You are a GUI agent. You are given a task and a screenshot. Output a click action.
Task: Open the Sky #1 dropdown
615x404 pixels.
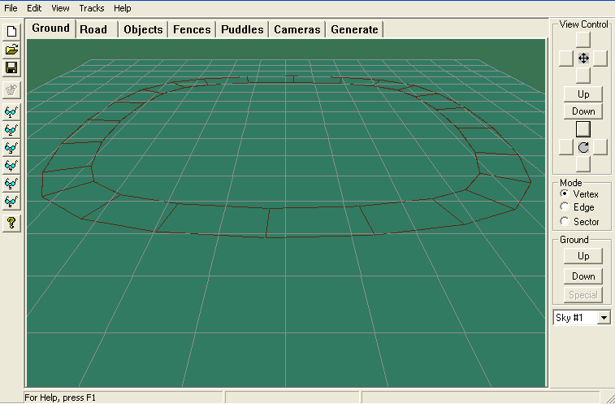604,317
